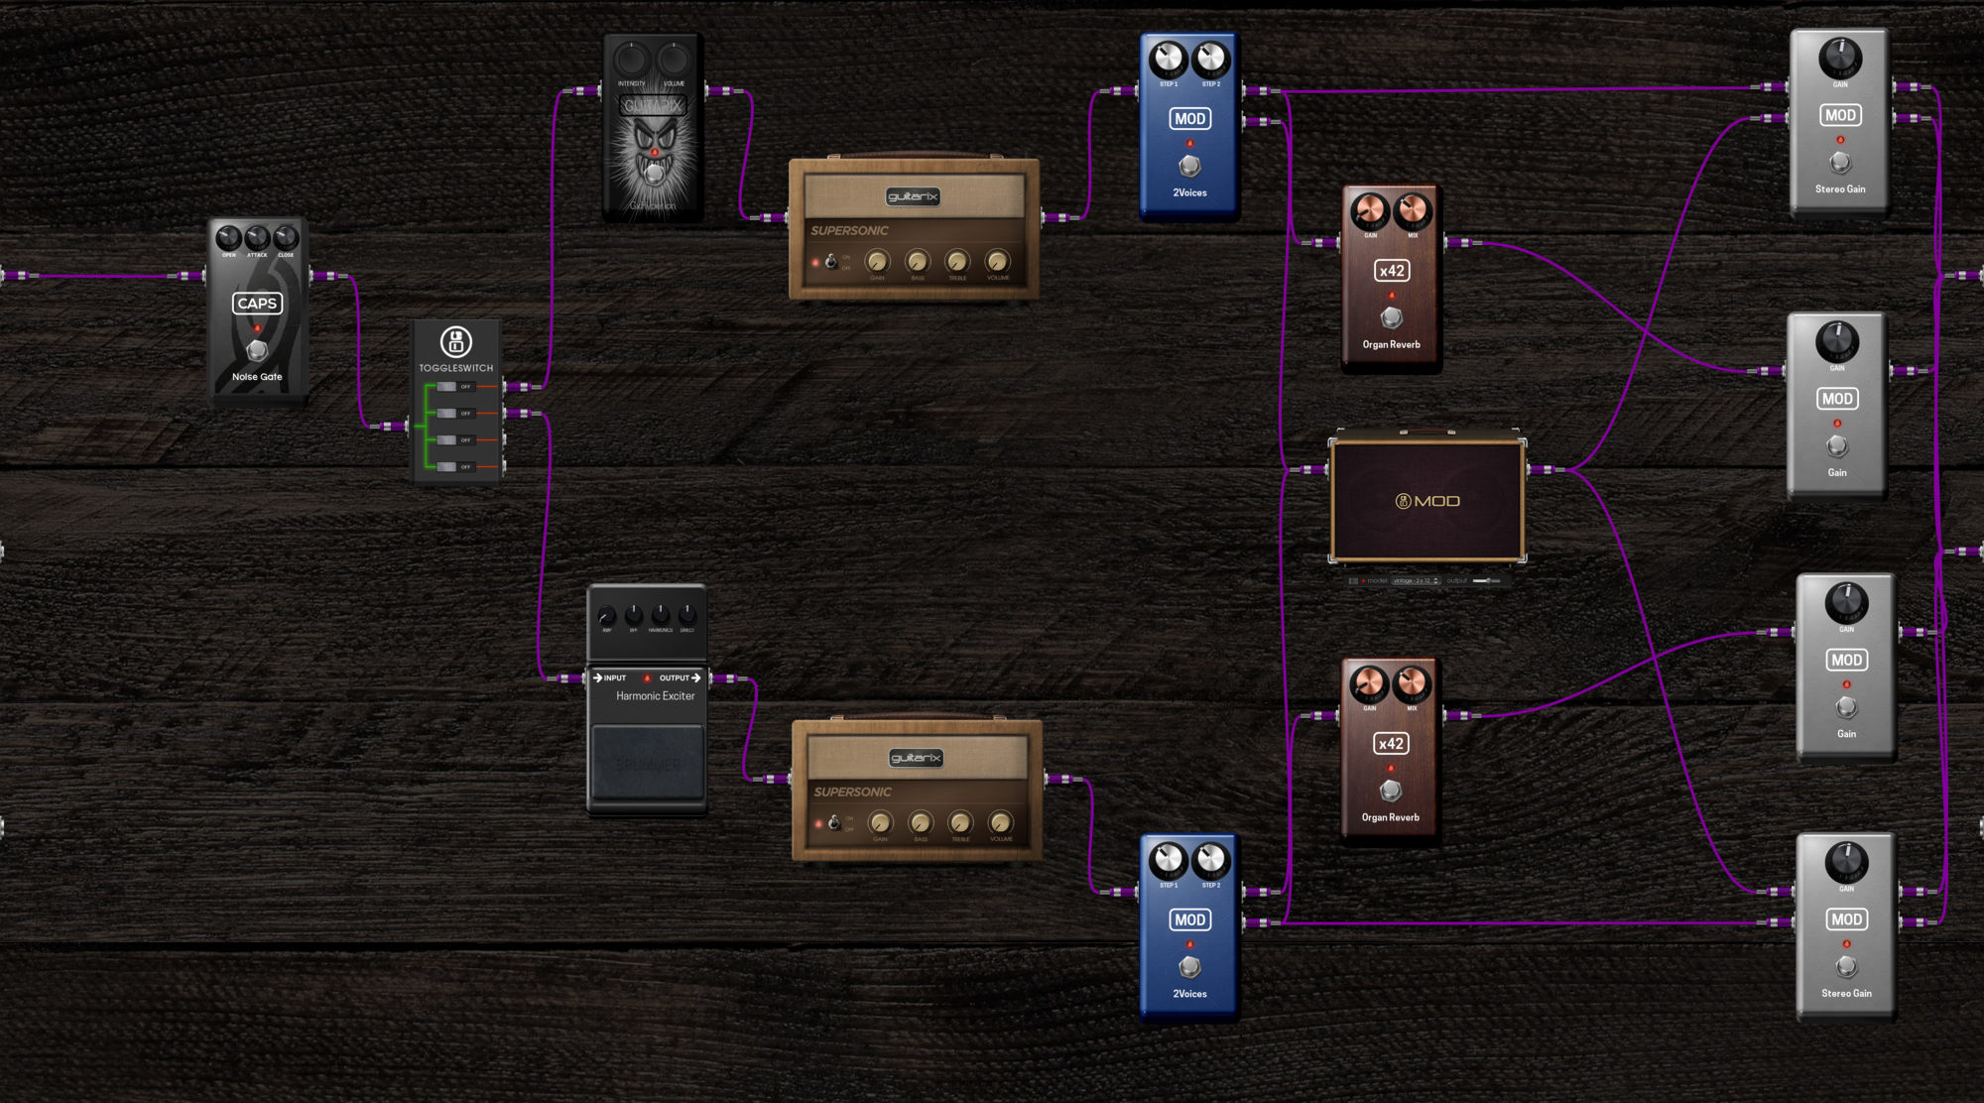Toggle the lower Stereo Gain footswitch
Viewport: 1984px width, 1103px height.
[1846, 965]
